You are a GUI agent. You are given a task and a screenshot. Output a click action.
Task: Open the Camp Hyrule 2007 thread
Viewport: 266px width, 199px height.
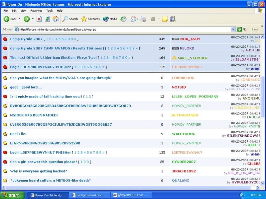click(26, 39)
